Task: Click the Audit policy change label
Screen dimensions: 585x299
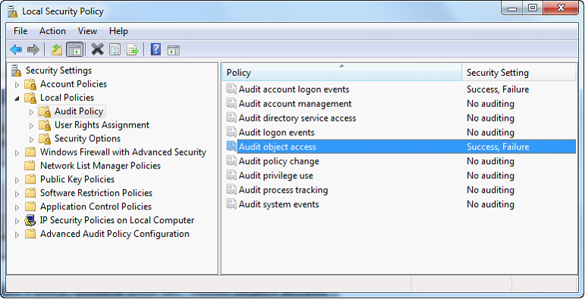Action: click(278, 161)
